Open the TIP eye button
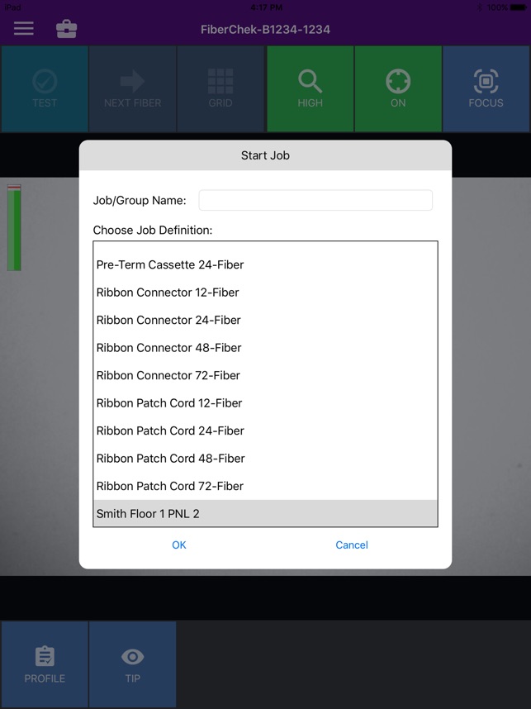The image size is (531, 709). pyautogui.click(x=132, y=664)
